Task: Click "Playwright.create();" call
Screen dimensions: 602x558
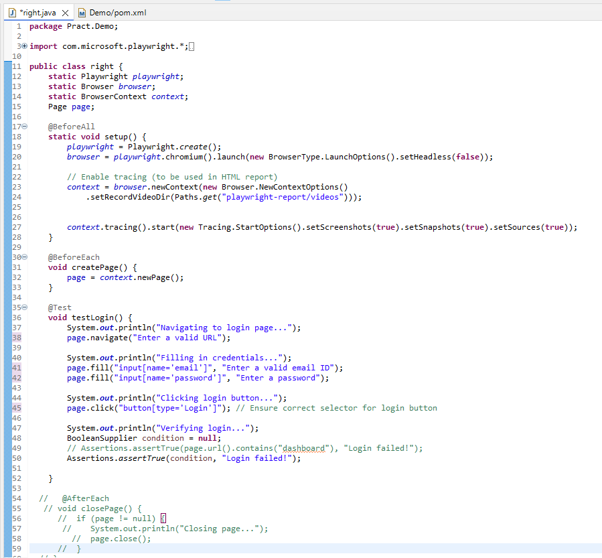Action: point(175,147)
